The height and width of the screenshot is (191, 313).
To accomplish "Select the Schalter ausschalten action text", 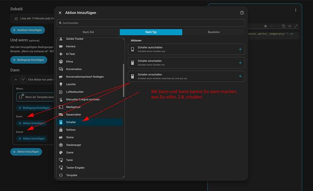I will click(x=150, y=48).
